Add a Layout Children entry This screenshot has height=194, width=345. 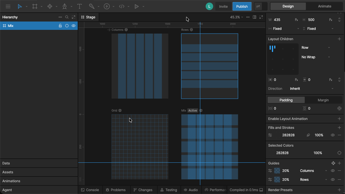[339, 39]
